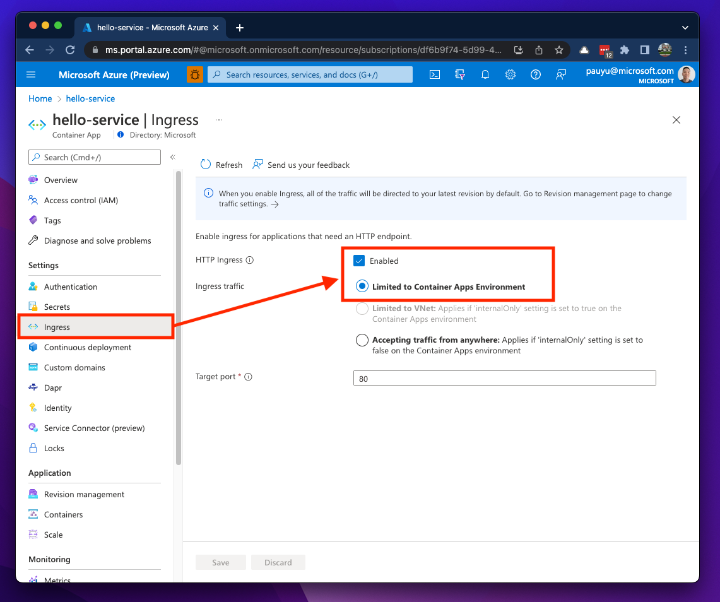This screenshot has height=602, width=720.
Task: Click the Refresh icon in toolbar
Action: click(x=206, y=165)
